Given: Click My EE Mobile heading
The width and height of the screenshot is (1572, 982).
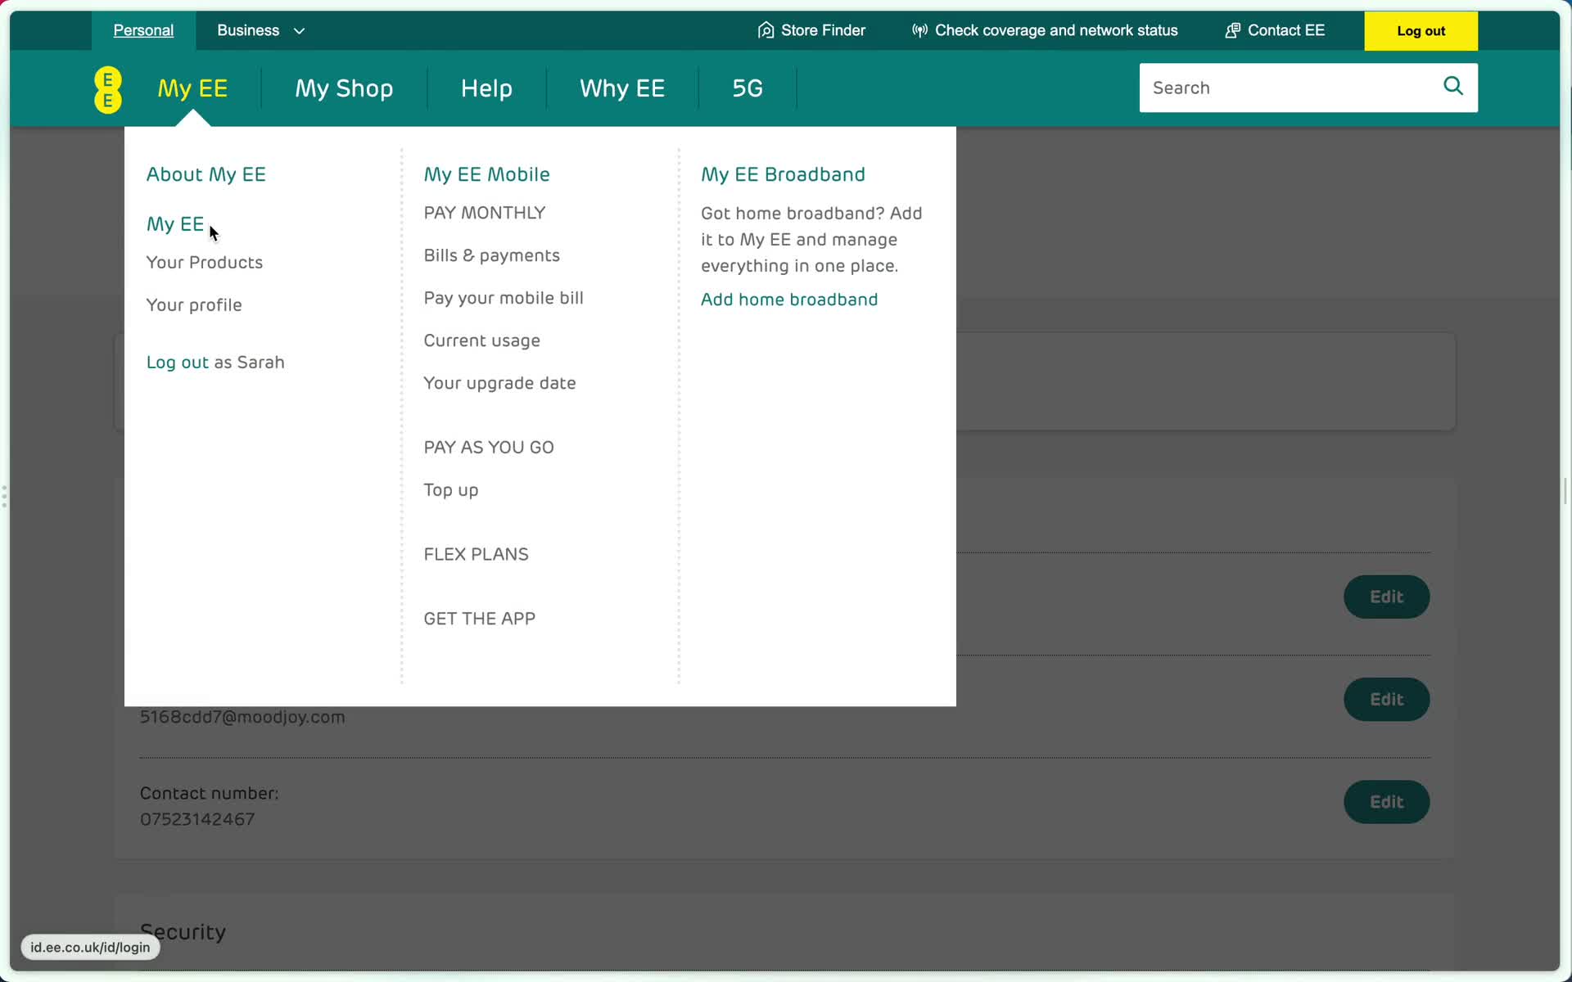Looking at the screenshot, I should (487, 174).
